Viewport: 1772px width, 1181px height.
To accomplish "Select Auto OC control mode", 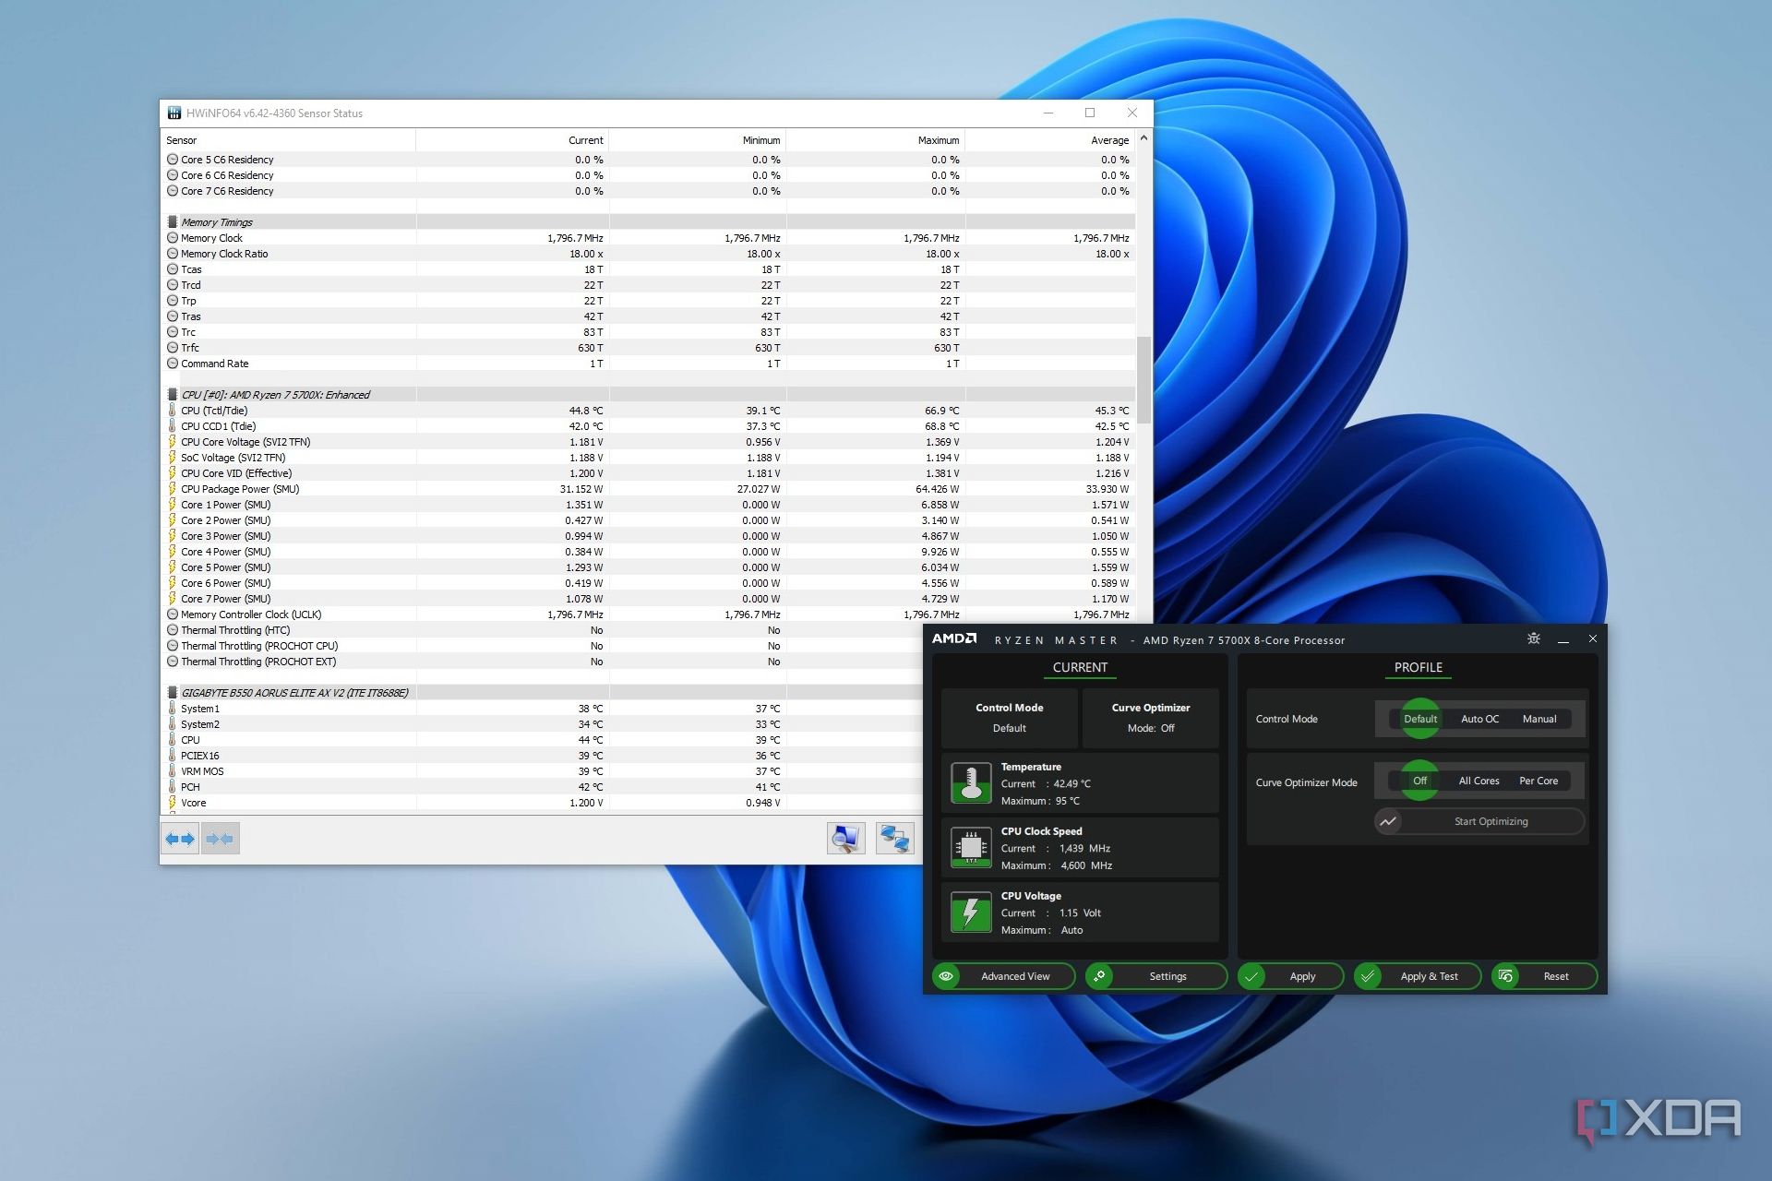I will pos(1479,719).
